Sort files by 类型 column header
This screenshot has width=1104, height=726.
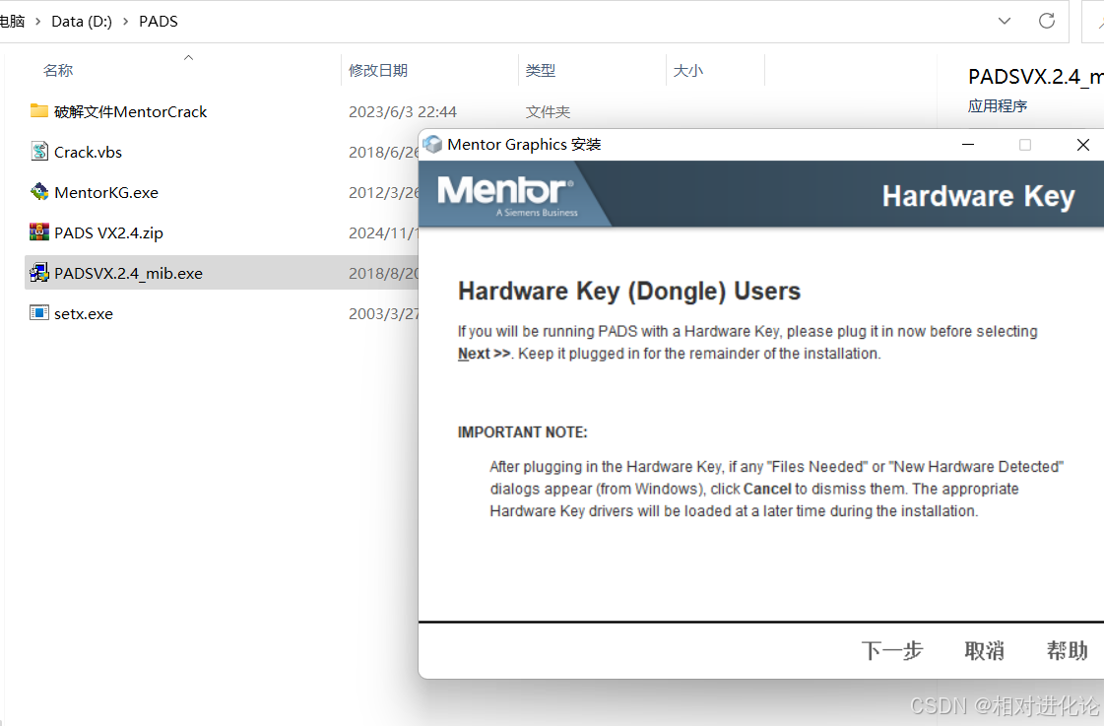tap(541, 71)
